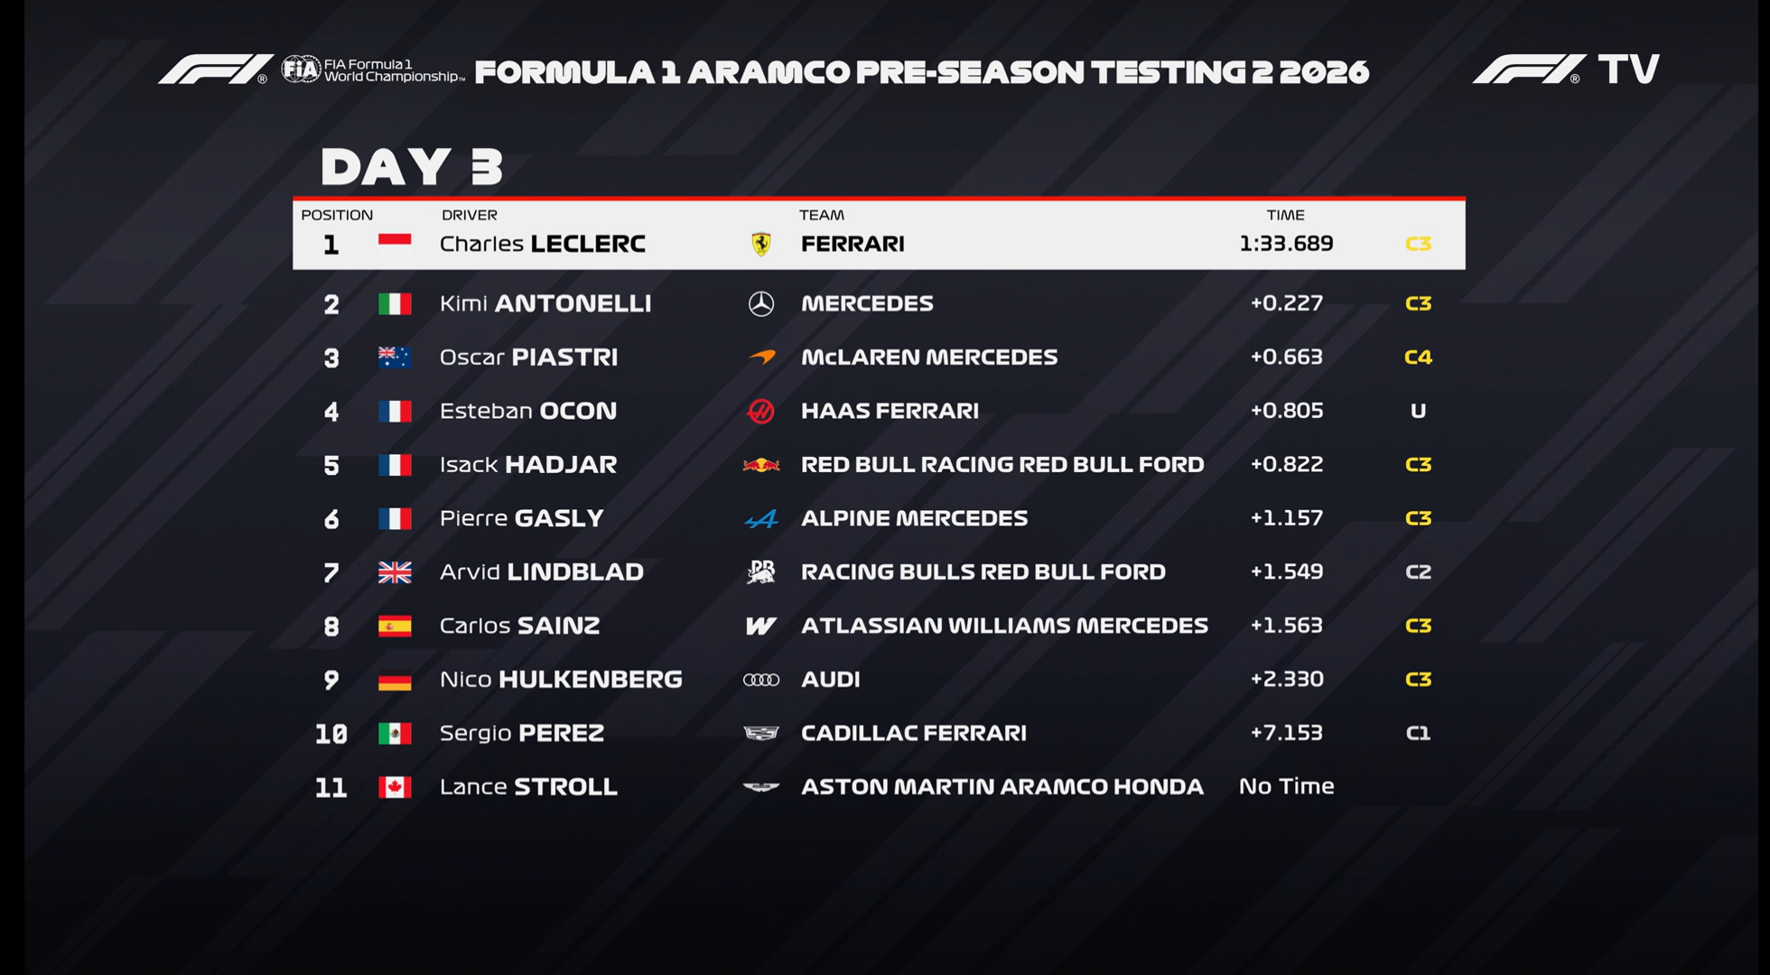
Task: Click Charles Leclerc's driver name
Action: point(542,244)
